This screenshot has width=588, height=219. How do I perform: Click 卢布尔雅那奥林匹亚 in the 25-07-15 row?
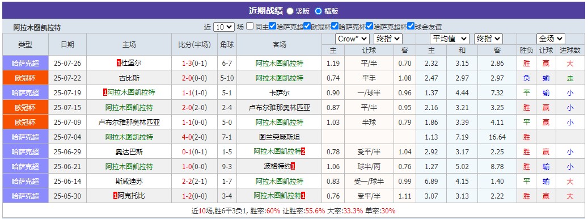pyautogui.click(x=280, y=108)
